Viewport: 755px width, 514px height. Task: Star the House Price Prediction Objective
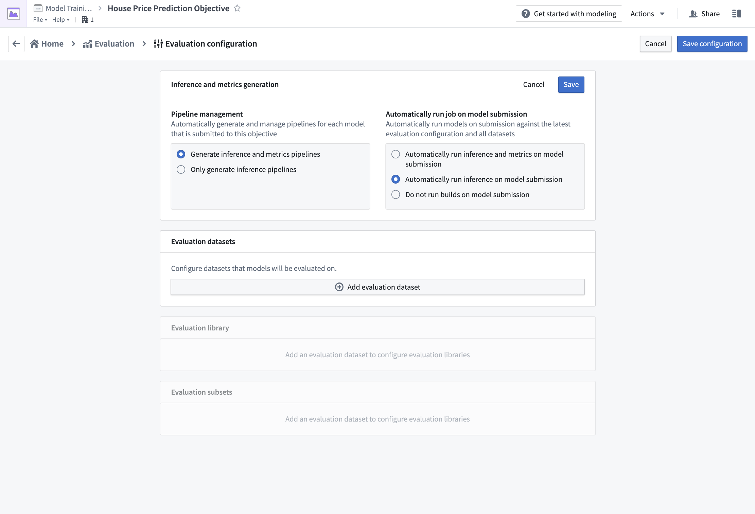(x=237, y=8)
